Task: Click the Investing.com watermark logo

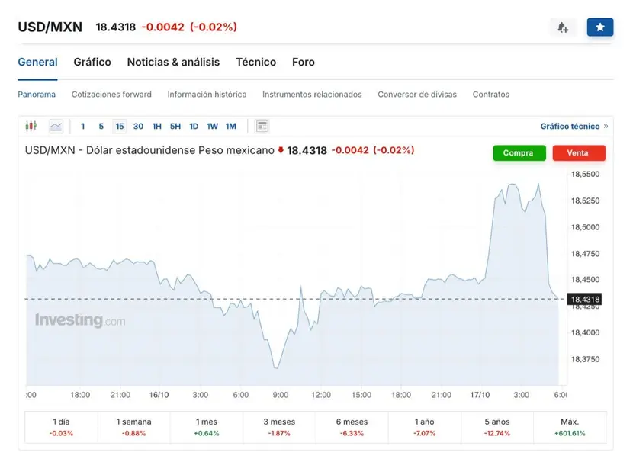Action: click(x=80, y=320)
